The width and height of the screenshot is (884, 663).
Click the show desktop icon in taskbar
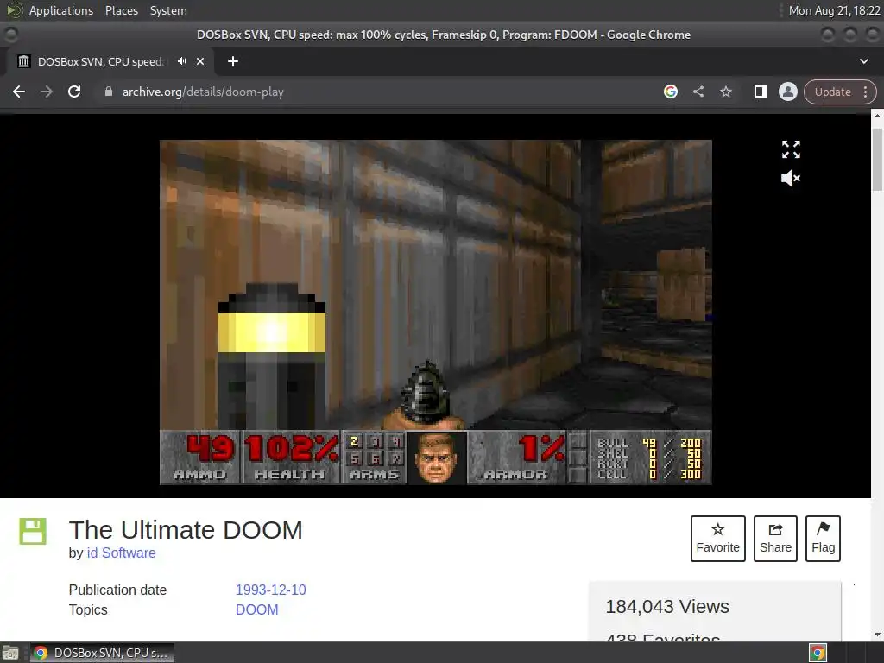[x=10, y=653]
